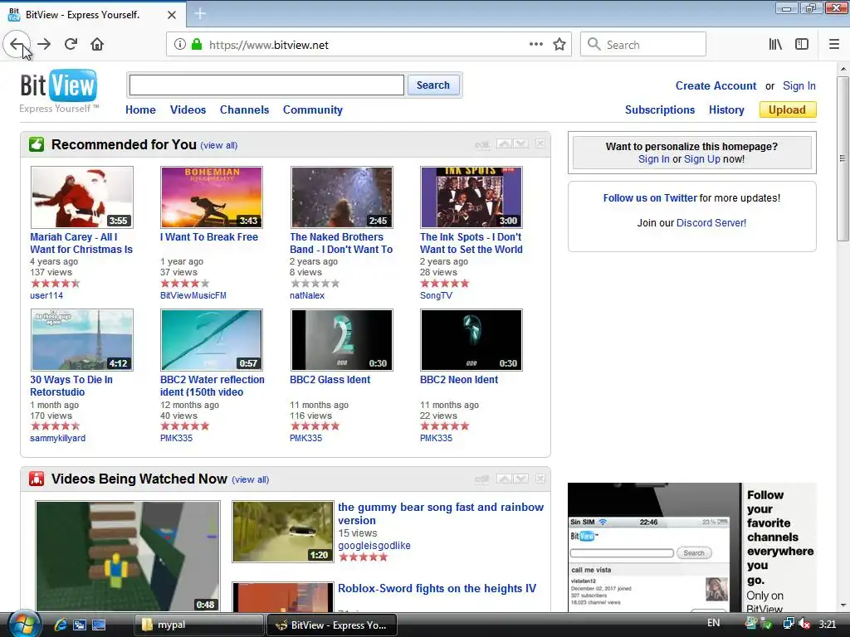
Task: Click the muted volume tray icon
Action: (x=805, y=624)
